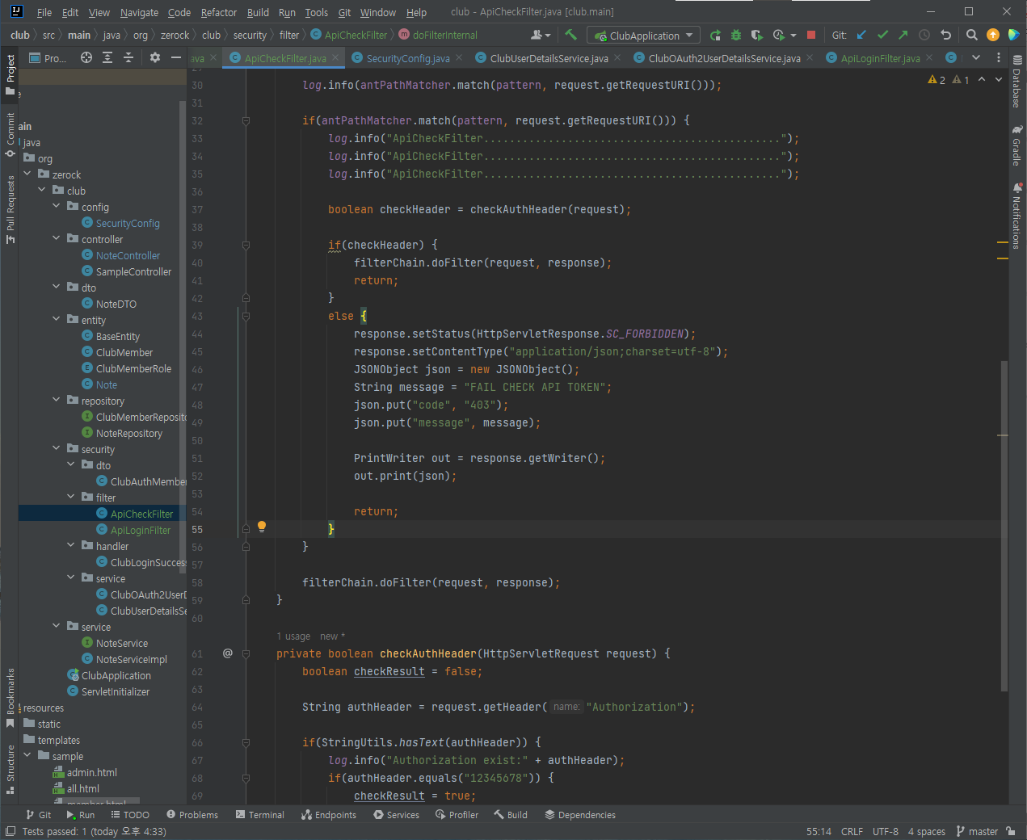
Task: Open Search Everywhere magnifier icon
Action: click(x=972, y=35)
